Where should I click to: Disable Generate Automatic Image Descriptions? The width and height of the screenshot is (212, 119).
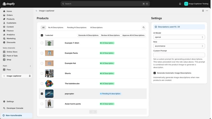click(154, 73)
